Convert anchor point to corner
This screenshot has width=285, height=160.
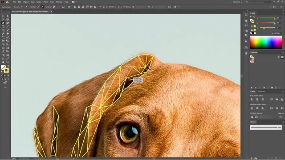pyautogui.click(x=22, y=7)
